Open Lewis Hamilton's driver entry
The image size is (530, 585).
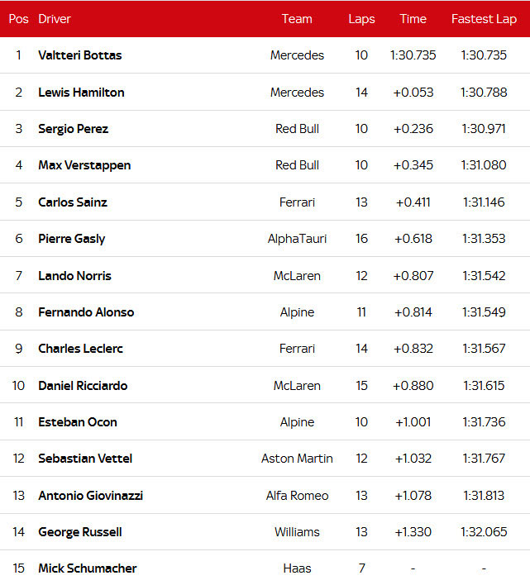pos(81,93)
